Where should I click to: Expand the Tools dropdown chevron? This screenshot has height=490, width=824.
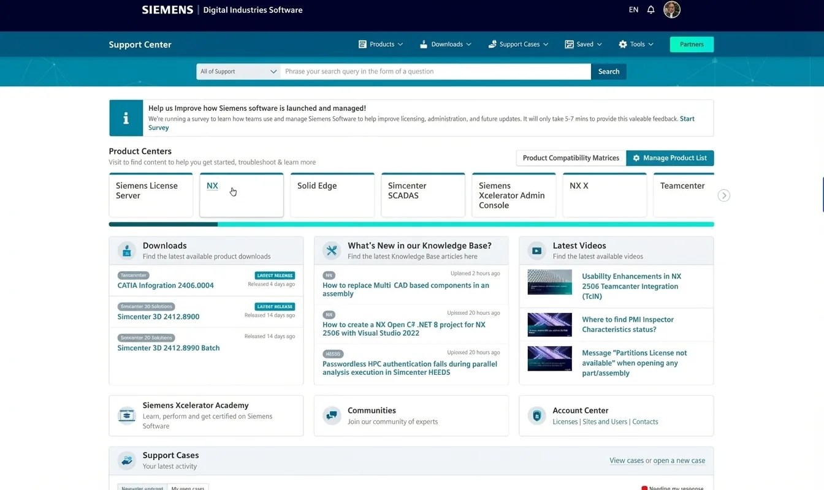pyautogui.click(x=651, y=44)
